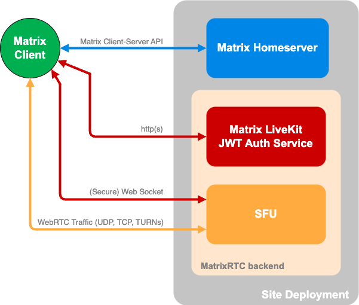This screenshot has height=305, width=359.
Task: Click the orange SFU box
Action: (x=266, y=214)
